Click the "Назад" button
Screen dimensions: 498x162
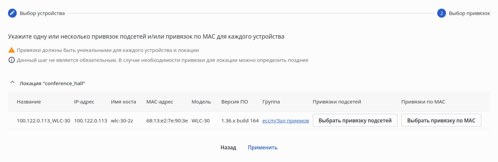(228, 147)
